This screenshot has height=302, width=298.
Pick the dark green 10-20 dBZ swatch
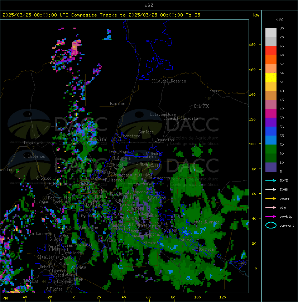point(271,158)
